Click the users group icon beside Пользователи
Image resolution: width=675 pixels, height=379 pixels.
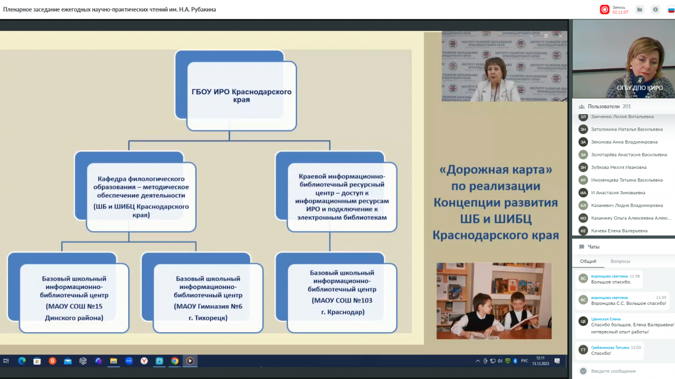581,106
